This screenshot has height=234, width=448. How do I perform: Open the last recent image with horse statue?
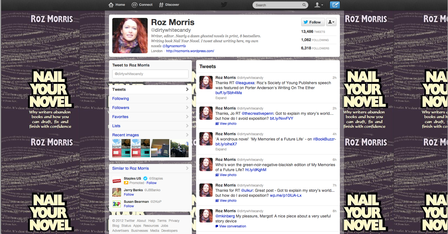pyautogui.click(x=179, y=148)
